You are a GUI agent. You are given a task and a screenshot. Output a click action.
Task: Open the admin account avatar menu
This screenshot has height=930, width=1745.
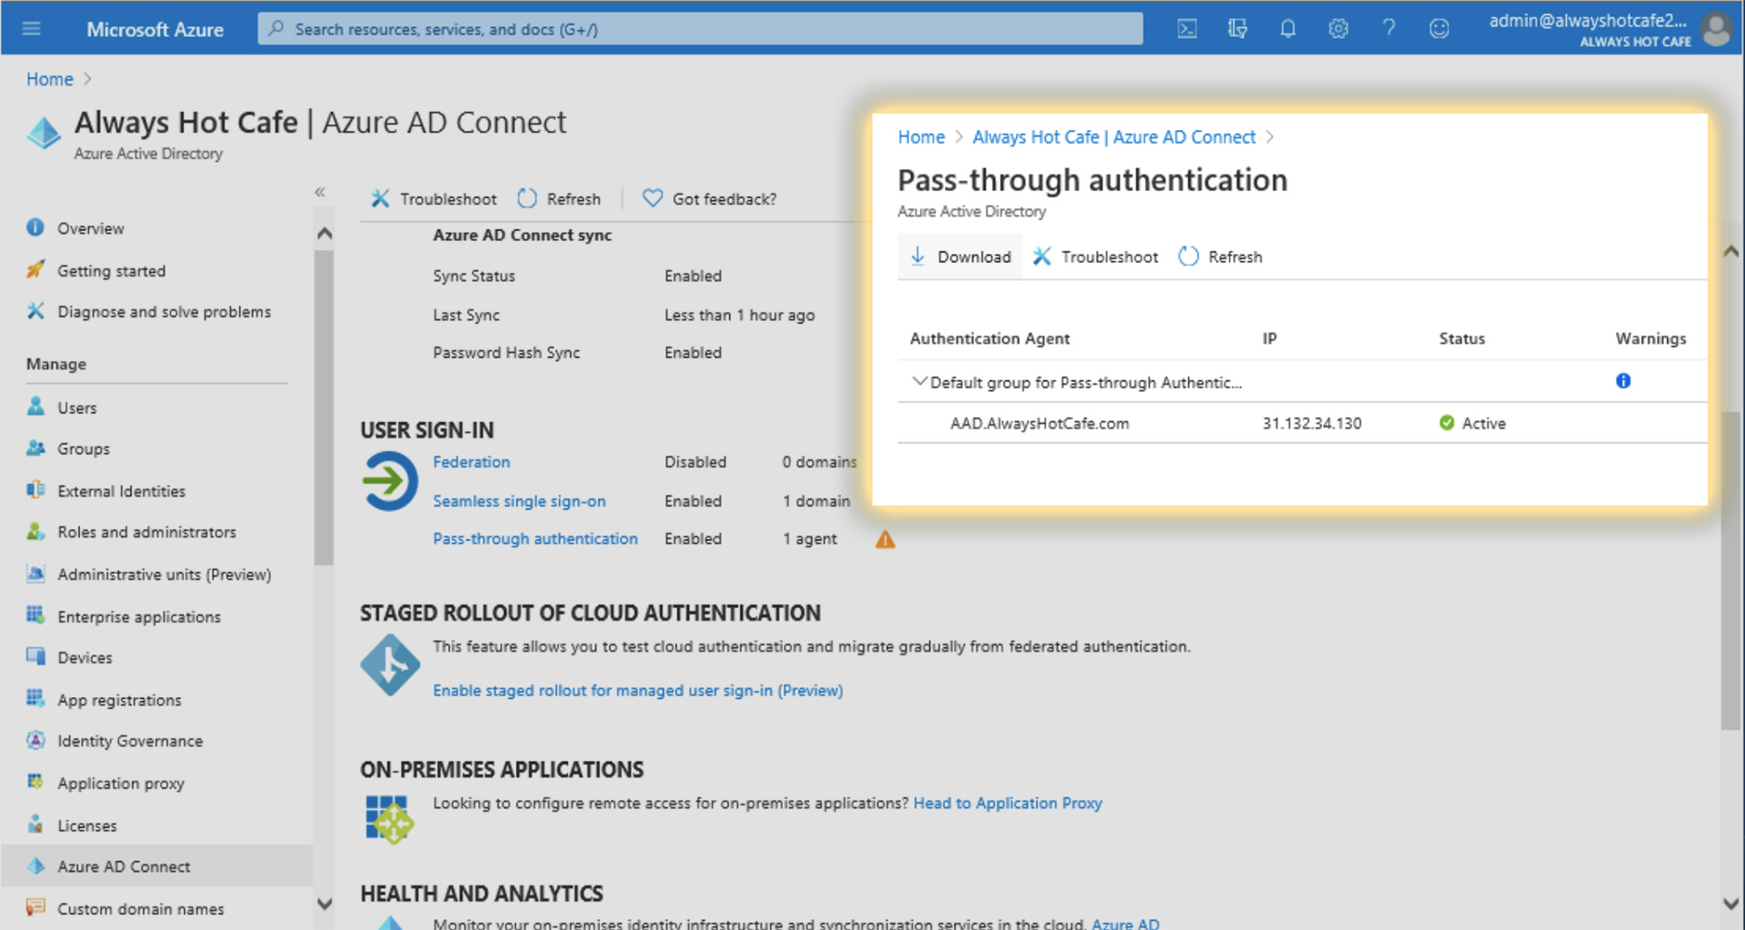pyautogui.click(x=1716, y=28)
